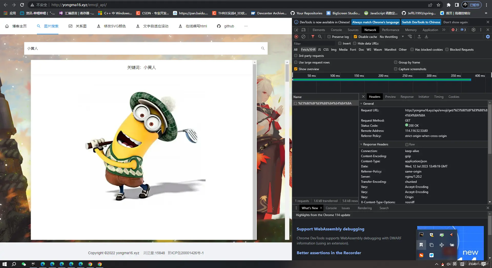This screenshot has width=492, height=268.
Task: Switch to the Preview tab of request
Action: [x=390, y=97]
